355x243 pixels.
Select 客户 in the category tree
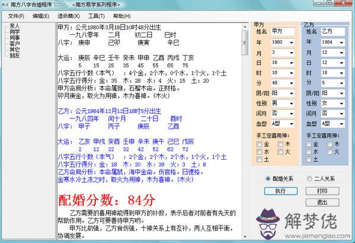[14, 44]
